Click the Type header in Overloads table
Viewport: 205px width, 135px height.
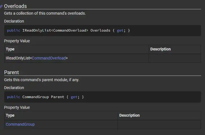[10, 49]
